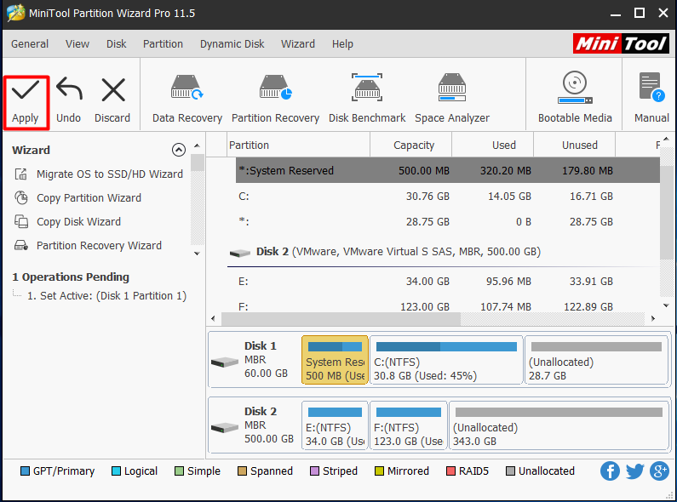This screenshot has height=502, width=677.
Task: Open Space Analyzer tool
Action: 452,100
